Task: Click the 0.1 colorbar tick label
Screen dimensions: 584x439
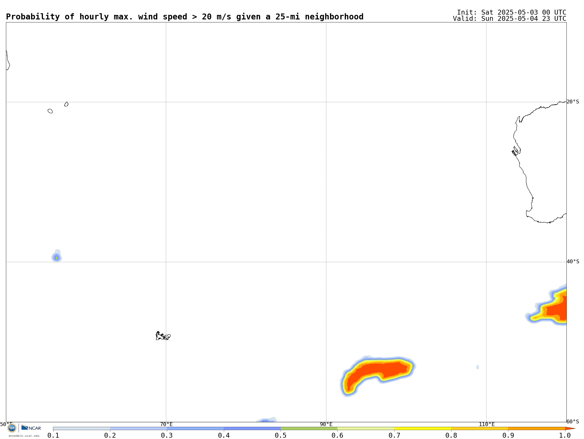Action: point(53,435)
